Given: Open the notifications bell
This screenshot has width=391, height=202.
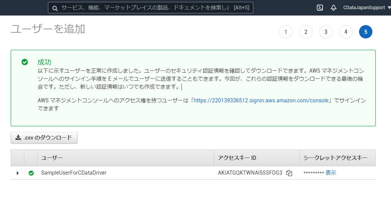Looking at the screenshot, I should (334, 8).
